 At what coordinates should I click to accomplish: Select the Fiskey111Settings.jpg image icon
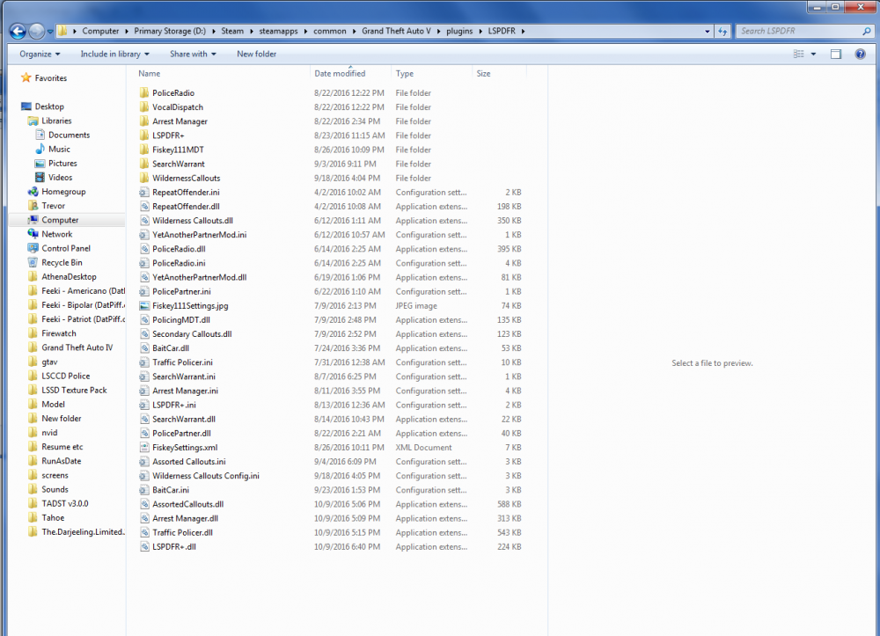(x=144, y=306)
